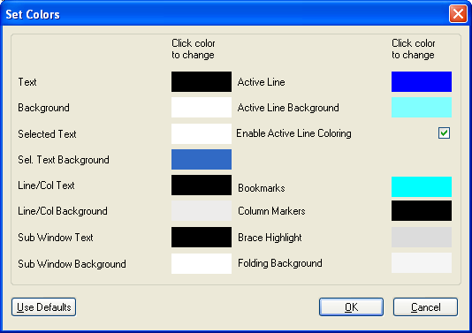
Task: Open the Bookmarks cyan color swatch
Action: pyautogui.click(x=422, y=186)
